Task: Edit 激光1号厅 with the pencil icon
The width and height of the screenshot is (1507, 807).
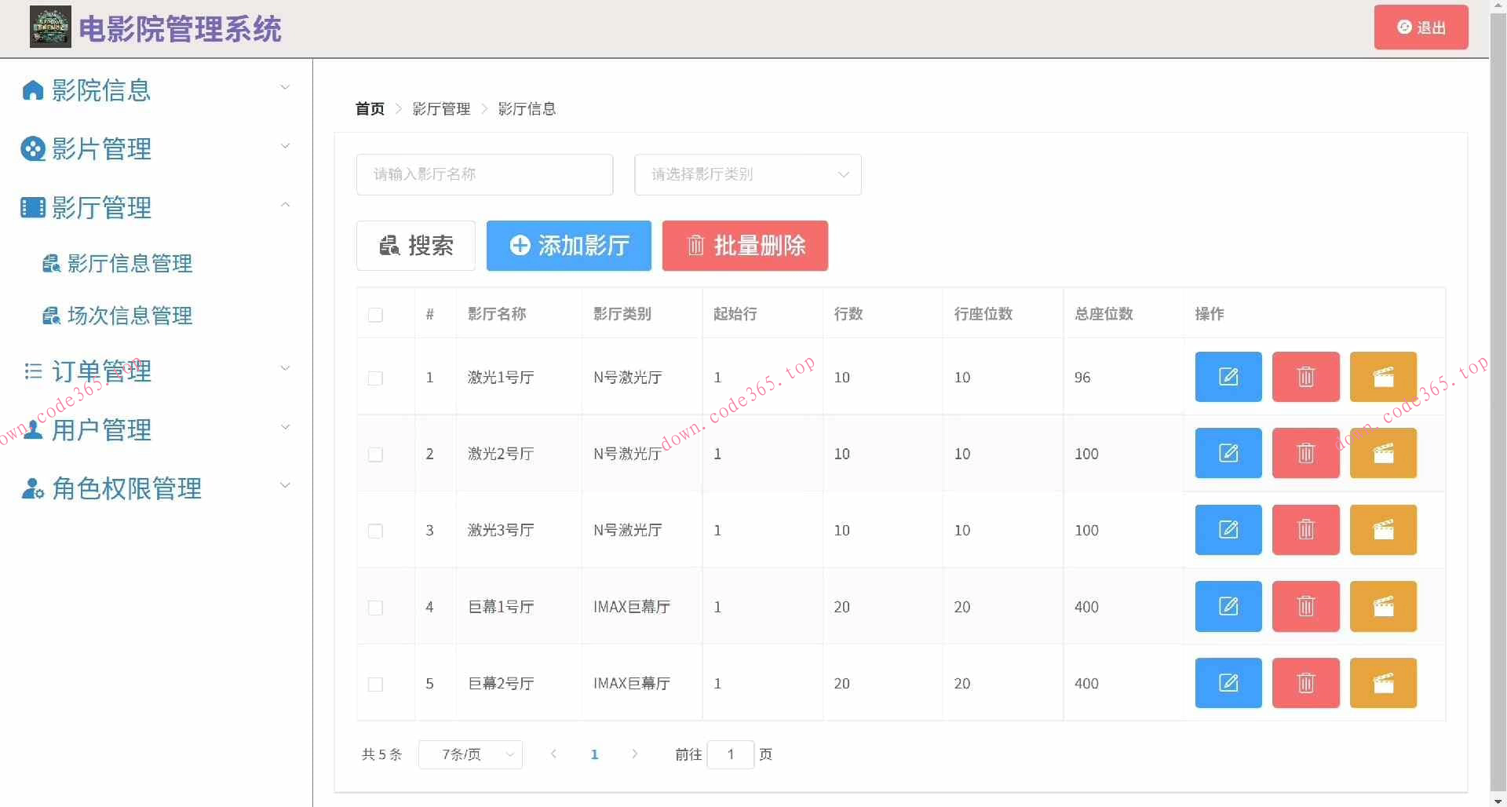Action: click(x=1228, y=377)
